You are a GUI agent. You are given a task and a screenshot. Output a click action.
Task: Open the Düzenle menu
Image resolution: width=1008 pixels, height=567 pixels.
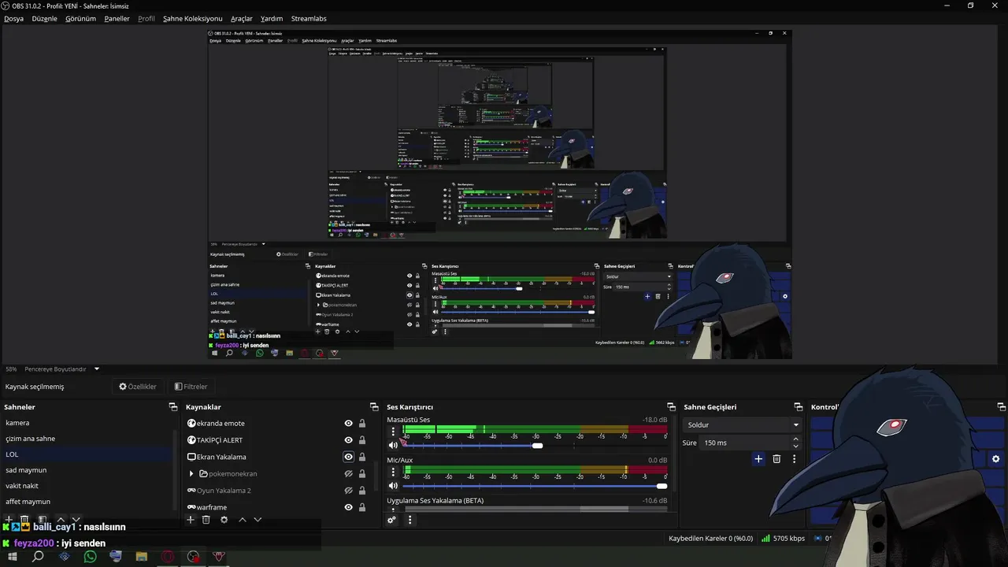click(x=44, y=18)
